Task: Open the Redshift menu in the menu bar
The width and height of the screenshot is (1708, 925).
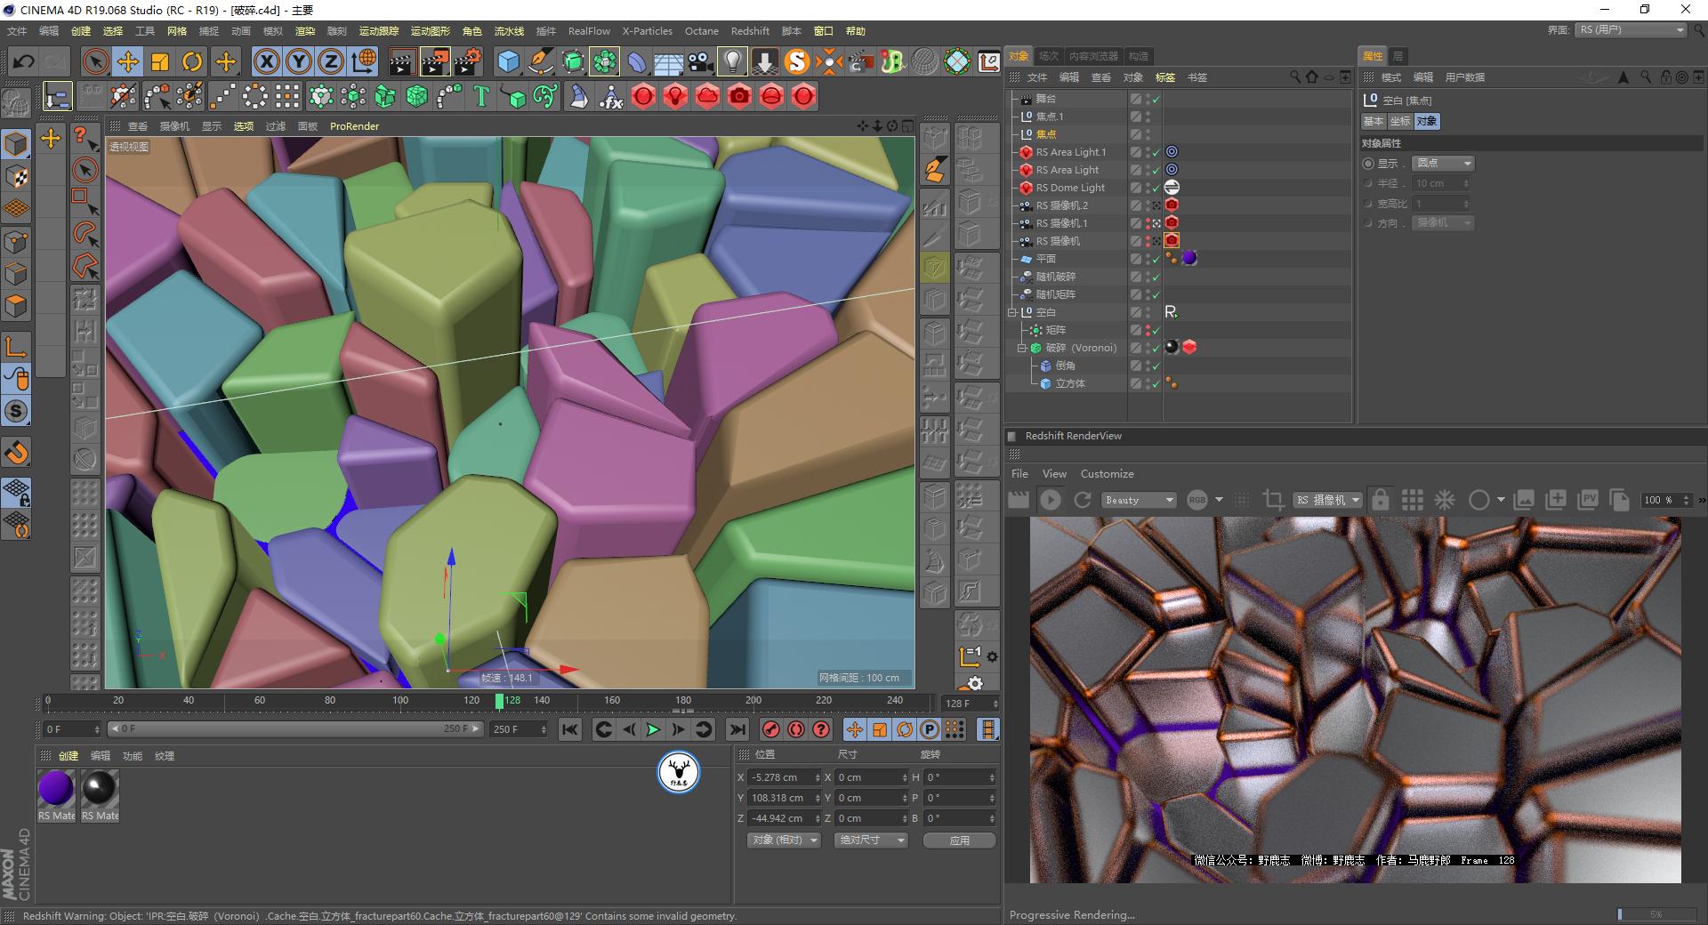Action: point(749,30)
